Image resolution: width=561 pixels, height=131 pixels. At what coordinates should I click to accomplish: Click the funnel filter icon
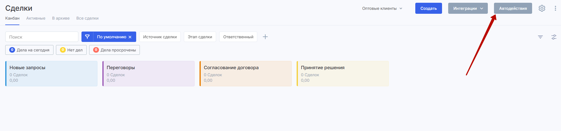click(x=87, y=37)
